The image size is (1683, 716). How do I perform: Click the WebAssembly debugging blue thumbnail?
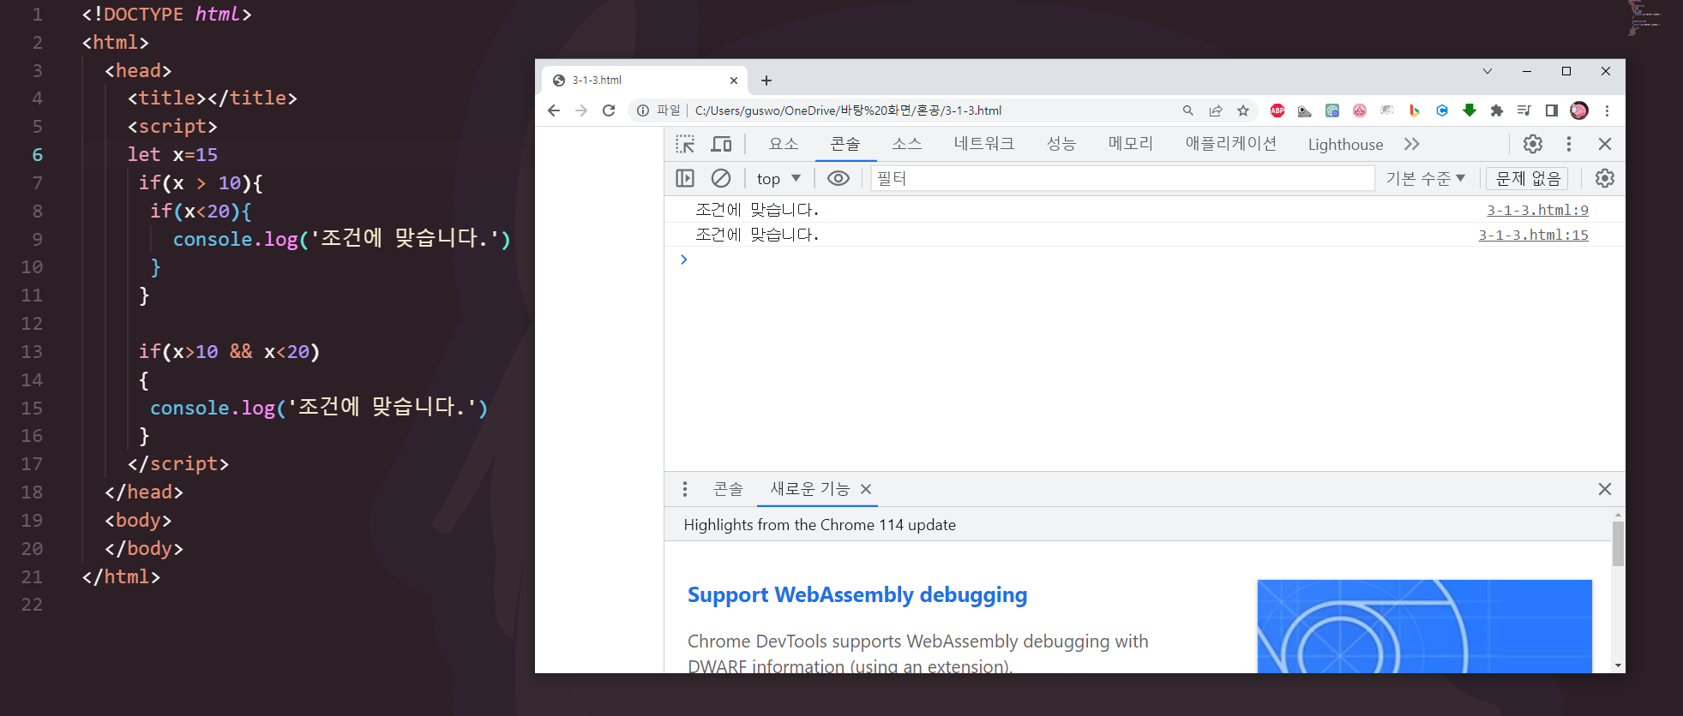click(x=1424, y=626)
